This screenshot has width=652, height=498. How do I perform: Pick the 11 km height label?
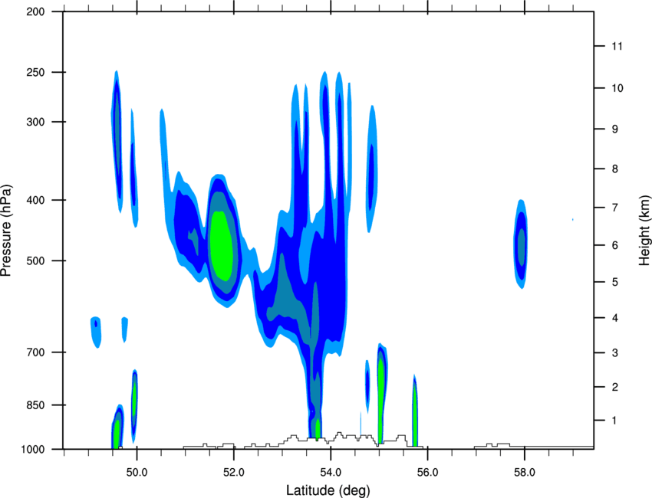(x=617, y=46)
